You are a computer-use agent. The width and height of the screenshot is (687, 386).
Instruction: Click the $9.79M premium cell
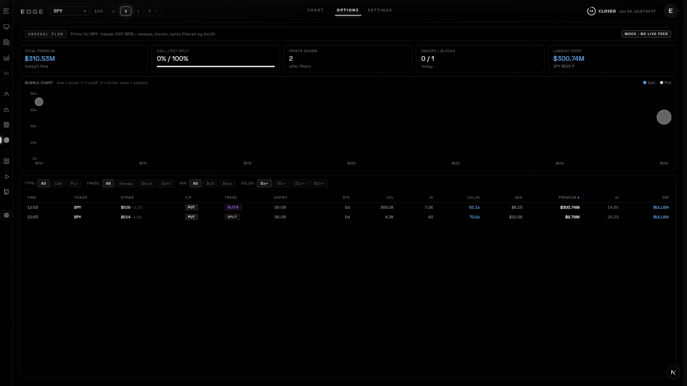click(x=572, y=217)
